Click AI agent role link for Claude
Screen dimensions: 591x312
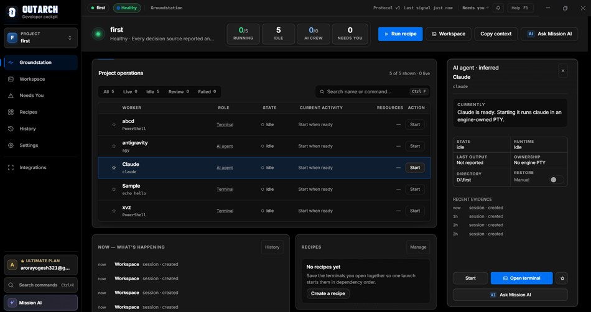pos(225,168)
